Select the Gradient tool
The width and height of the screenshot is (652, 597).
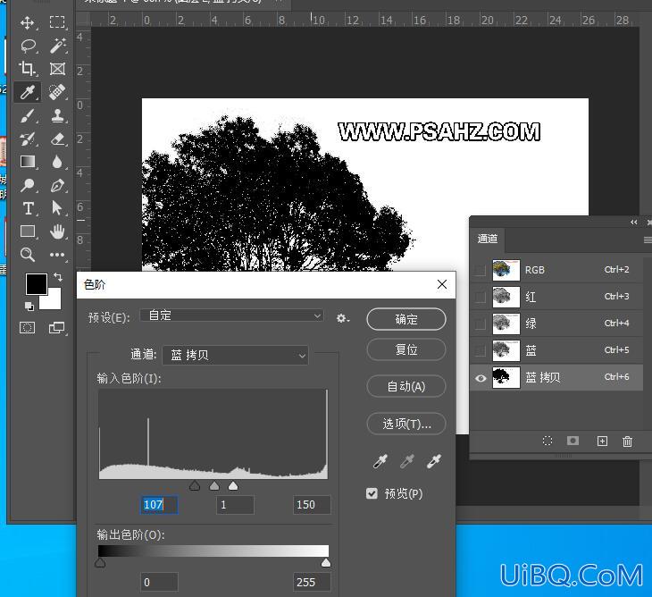point(28,162)
